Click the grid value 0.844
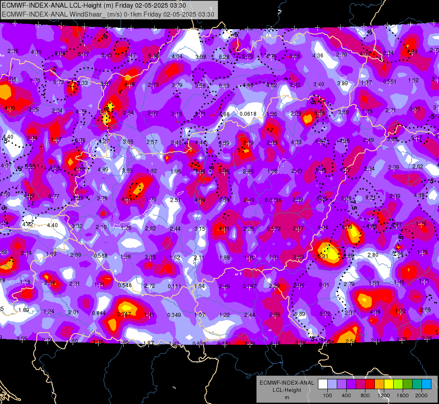The height and width of the screenshot is (404, 439). point(99,313)
